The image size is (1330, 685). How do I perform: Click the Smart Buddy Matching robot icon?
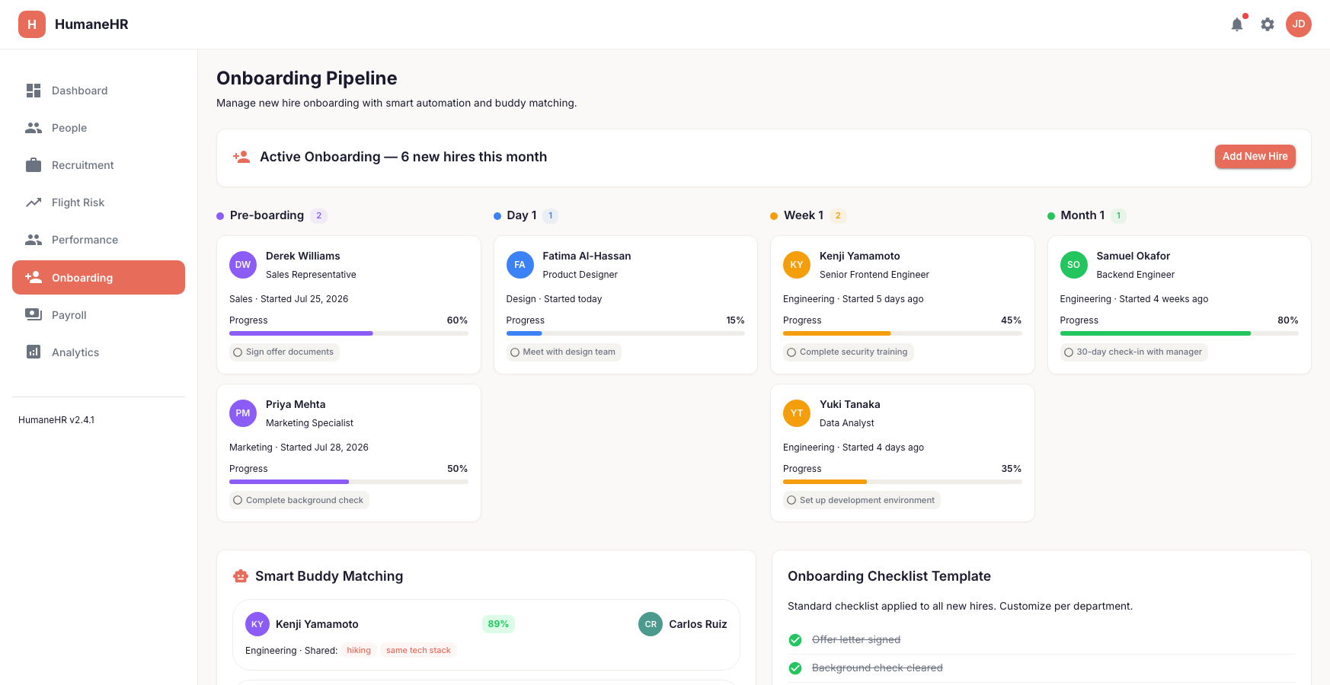pos(241,576)
